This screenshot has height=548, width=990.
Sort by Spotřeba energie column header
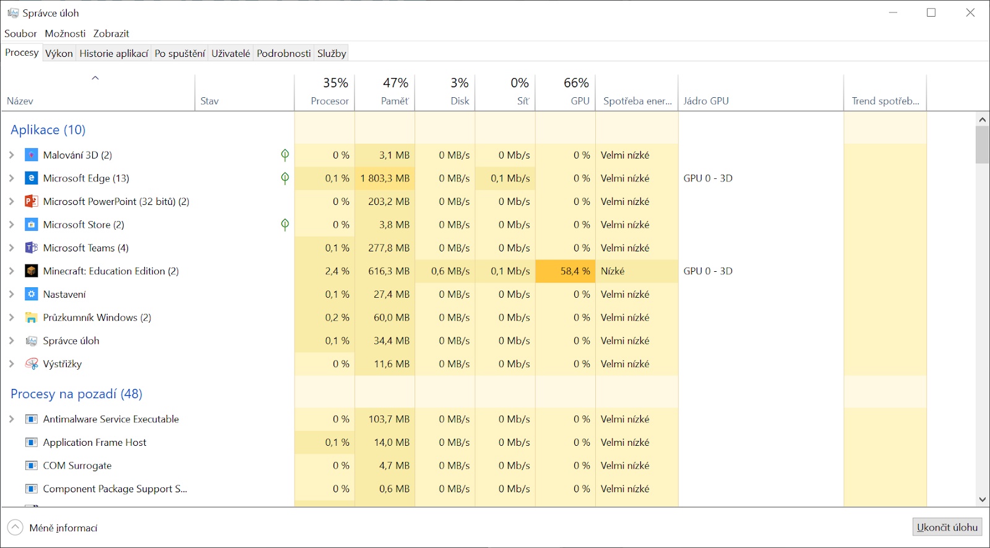click(637, 92)
